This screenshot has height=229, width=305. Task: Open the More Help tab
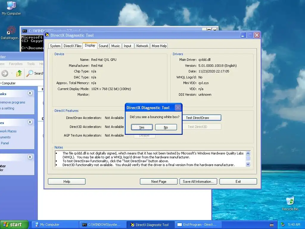pyautogui.click(x=159, y=46)
